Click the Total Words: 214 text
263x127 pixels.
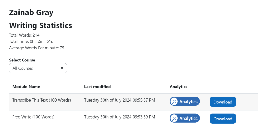pyautogui.click(x=24, y=35)
